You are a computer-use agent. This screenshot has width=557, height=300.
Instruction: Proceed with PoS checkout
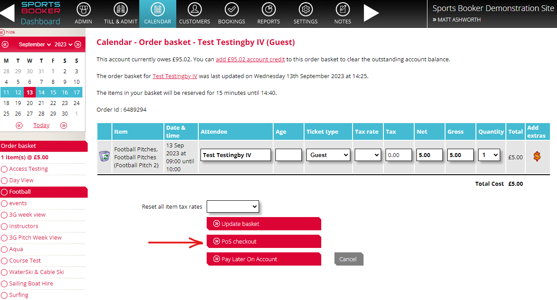coord(264,241)
